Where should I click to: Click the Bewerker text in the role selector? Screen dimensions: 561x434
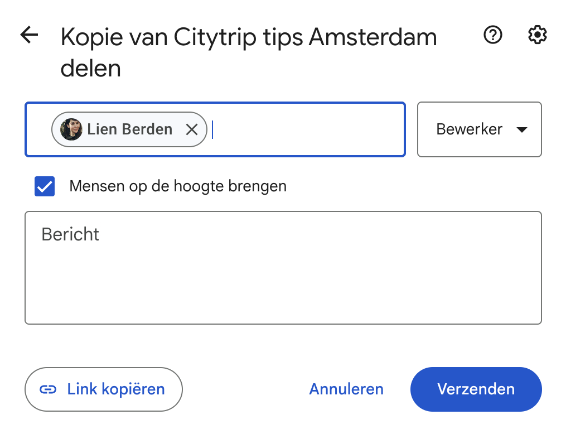(469, 129)
